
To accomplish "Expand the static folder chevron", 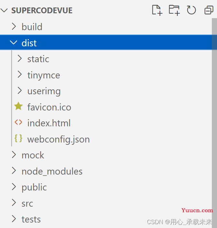I will pos(20,58).
